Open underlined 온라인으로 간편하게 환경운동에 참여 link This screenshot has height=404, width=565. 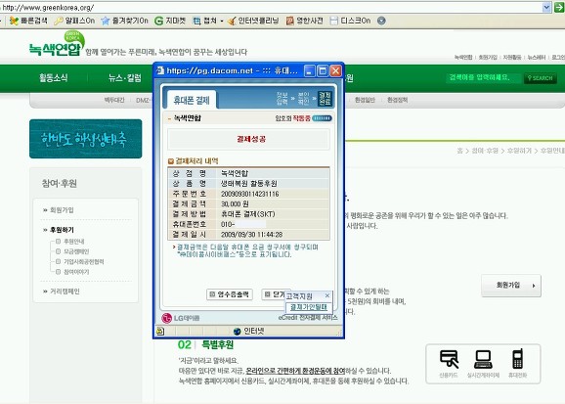[295, 371]
